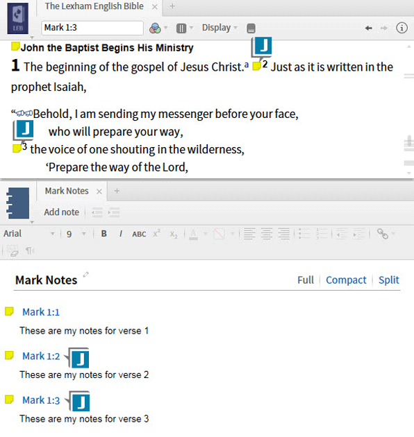The image size is (414, 437).
Task: Open the resource information icon
Action: 401,28
